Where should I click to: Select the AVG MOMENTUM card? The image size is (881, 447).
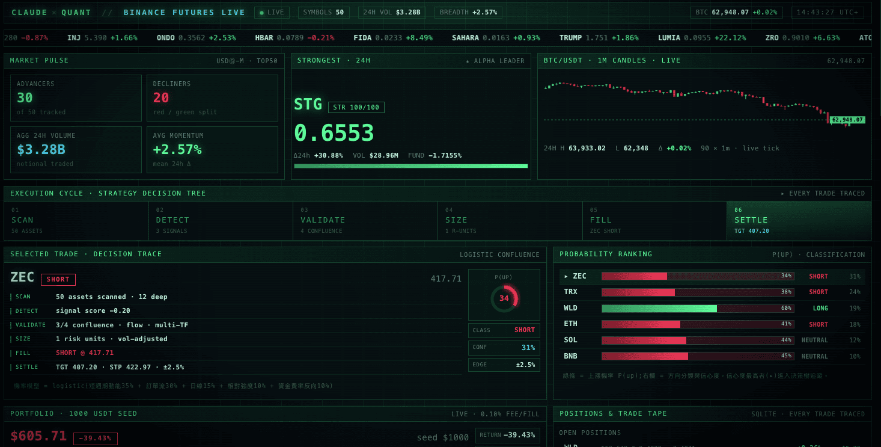click(212, 150)
